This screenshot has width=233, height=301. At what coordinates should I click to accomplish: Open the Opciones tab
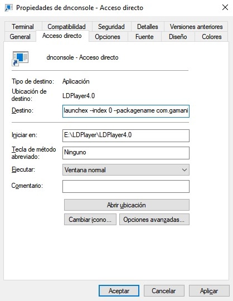coord(108,36)
